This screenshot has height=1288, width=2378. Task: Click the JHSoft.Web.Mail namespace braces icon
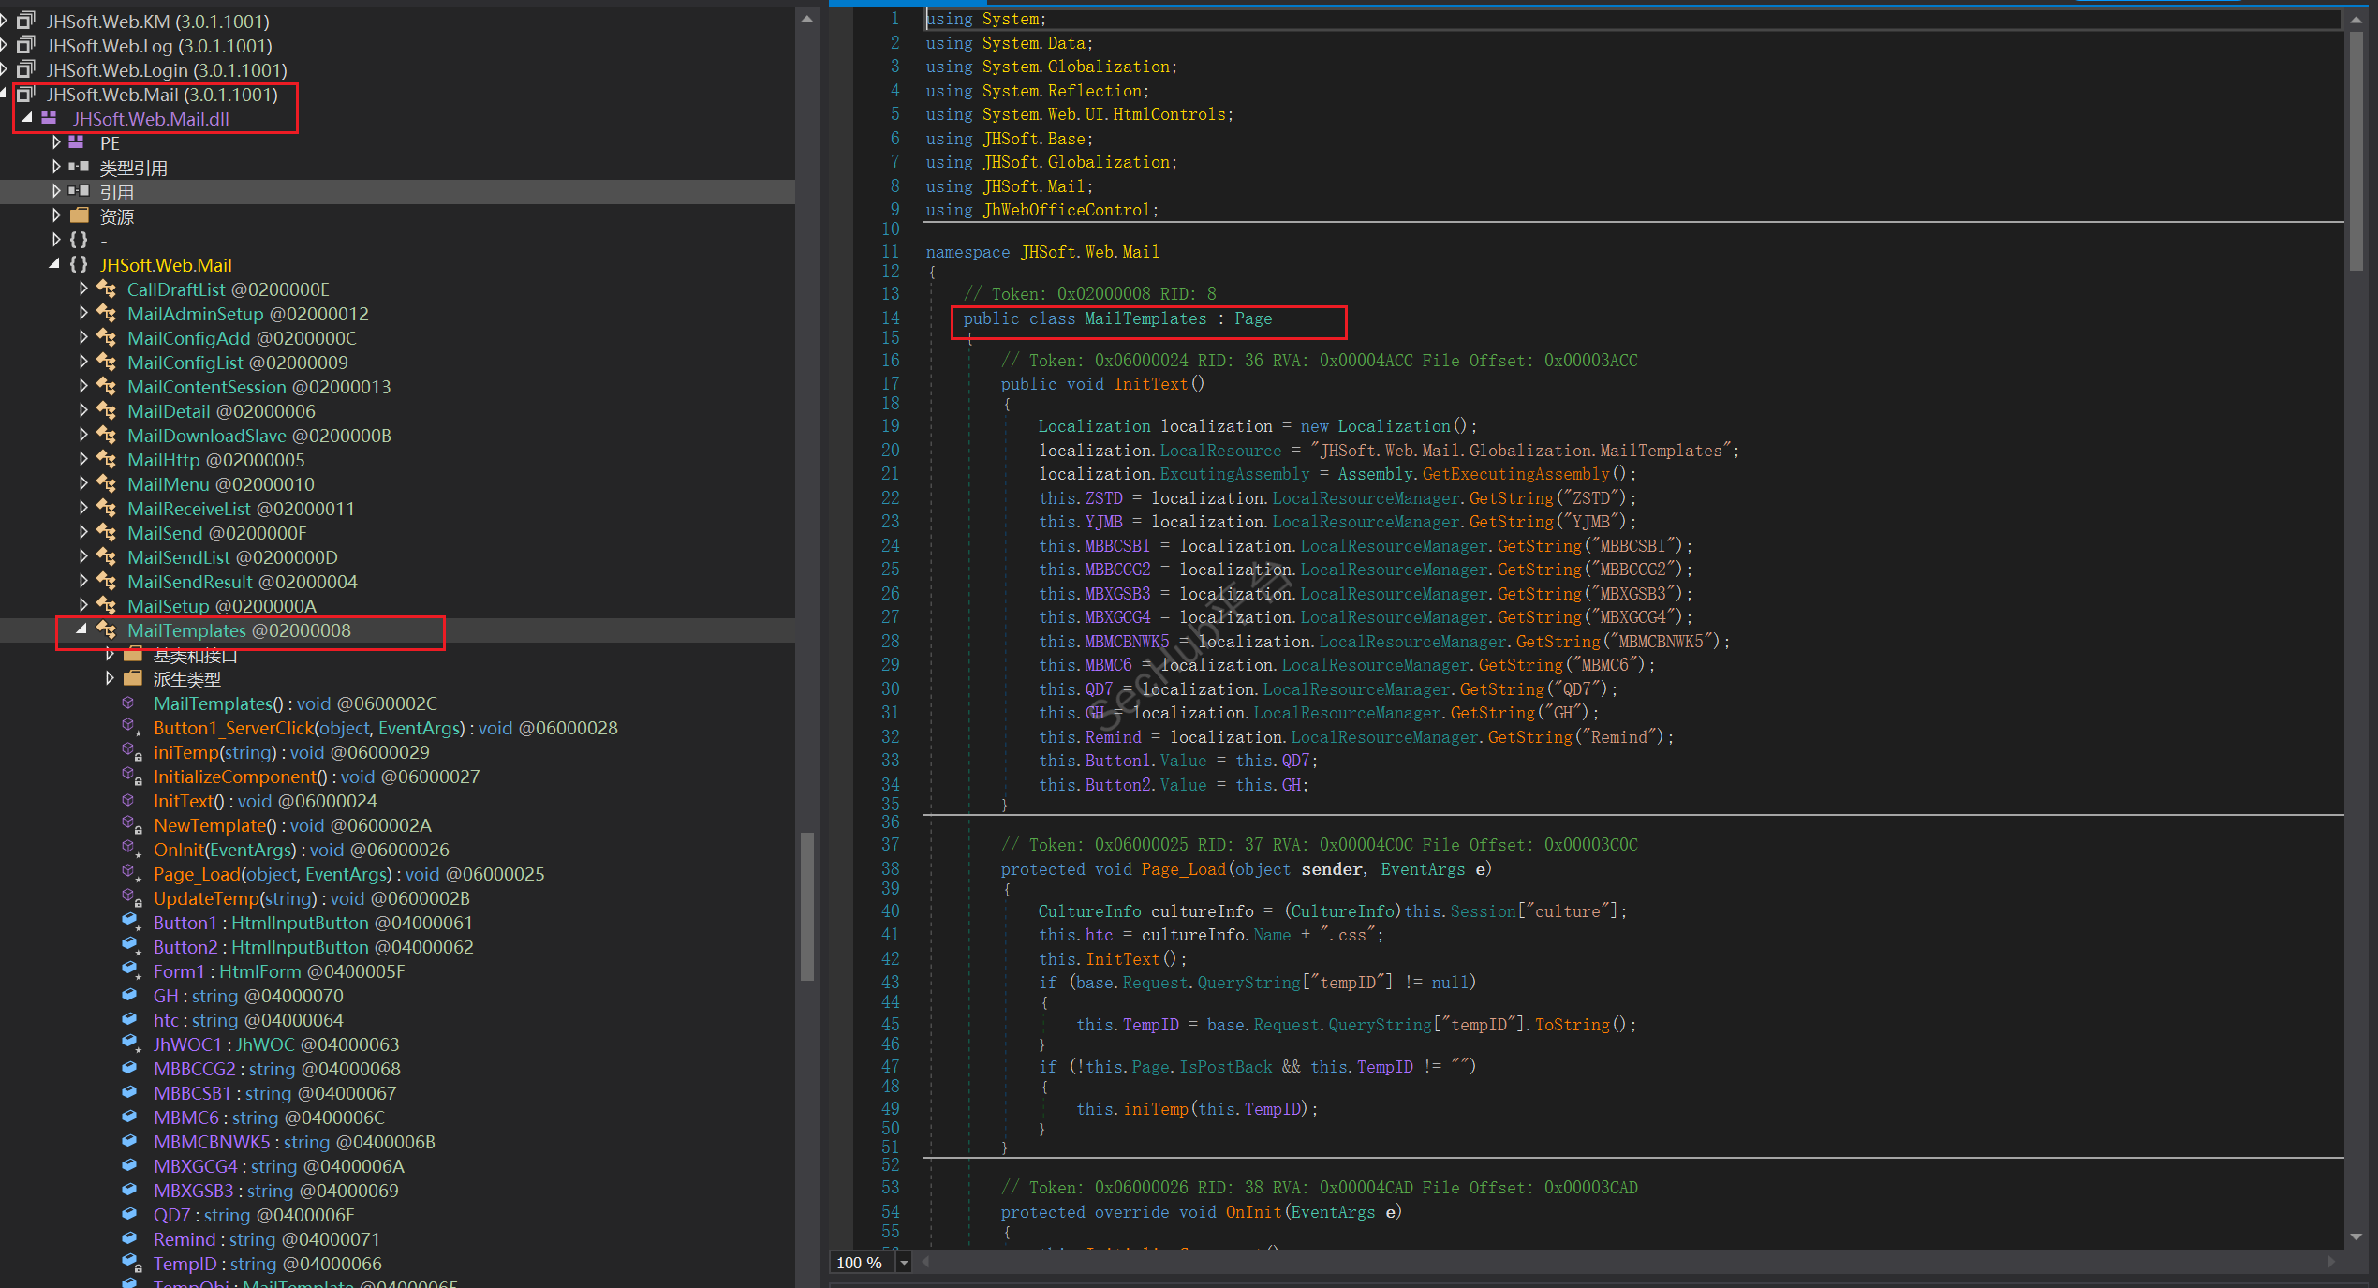(79, 264)
